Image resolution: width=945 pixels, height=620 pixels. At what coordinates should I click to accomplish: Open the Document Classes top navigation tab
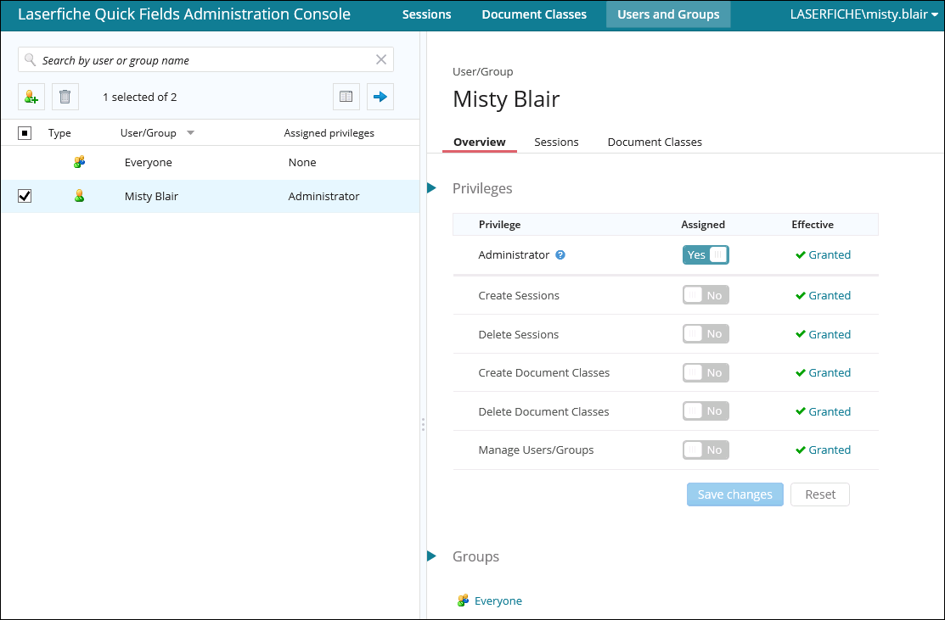534,14
